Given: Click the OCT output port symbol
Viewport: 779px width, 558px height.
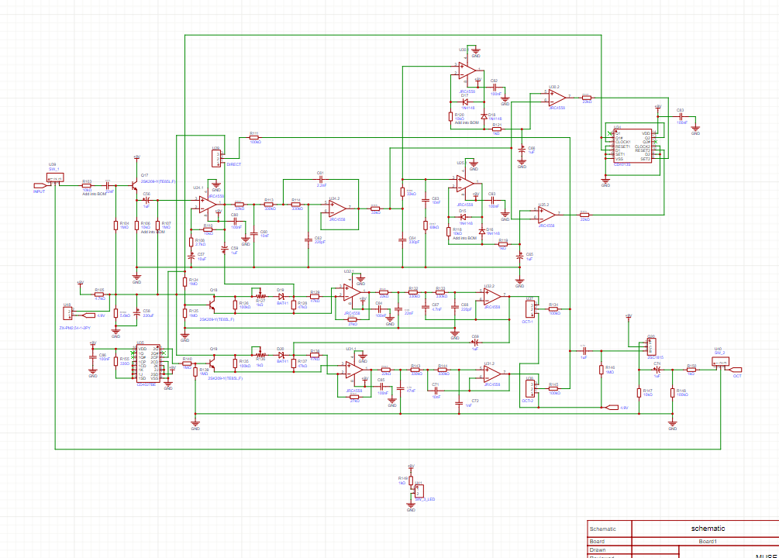Looking at the screenshot, I should [x=736, y=369].
